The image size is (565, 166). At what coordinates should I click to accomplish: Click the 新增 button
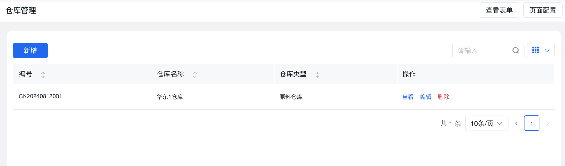[x=30, y=51]
